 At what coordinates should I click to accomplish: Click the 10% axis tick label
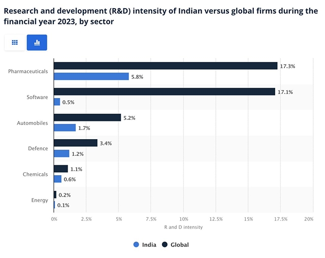coord(184,219)
